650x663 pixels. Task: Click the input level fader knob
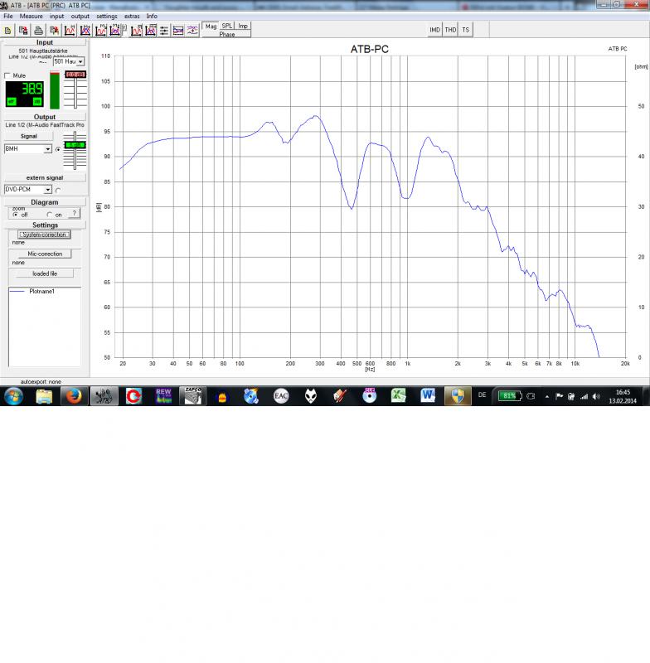(x=75, y=75)
